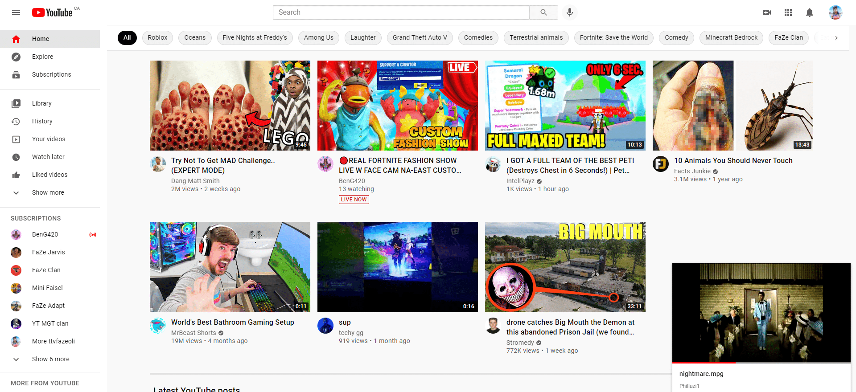Click the Stromedy channel avatar
The height and width of the screenshot is (392, 856).
tap(493, 326)
